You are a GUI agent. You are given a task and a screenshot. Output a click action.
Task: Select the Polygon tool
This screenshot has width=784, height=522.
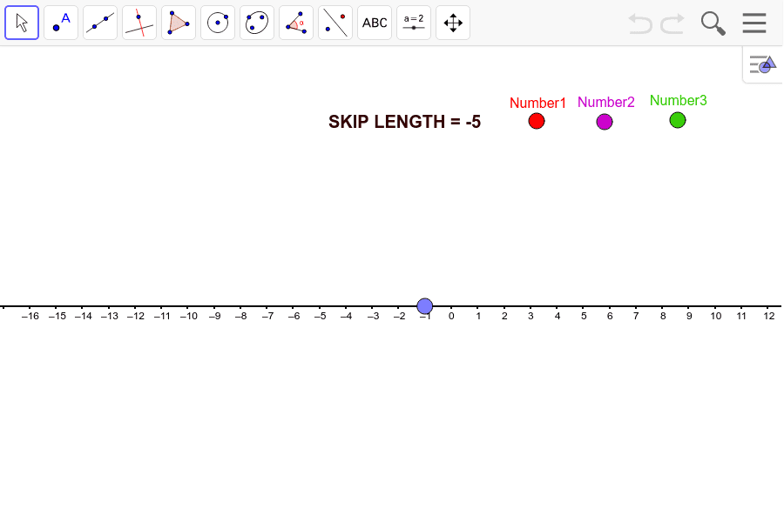(179, 23)
